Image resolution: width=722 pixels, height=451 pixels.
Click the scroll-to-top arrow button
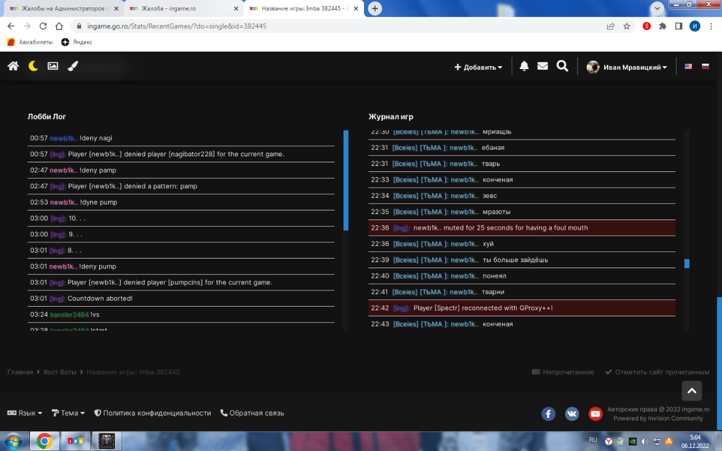tap(692, 391)
